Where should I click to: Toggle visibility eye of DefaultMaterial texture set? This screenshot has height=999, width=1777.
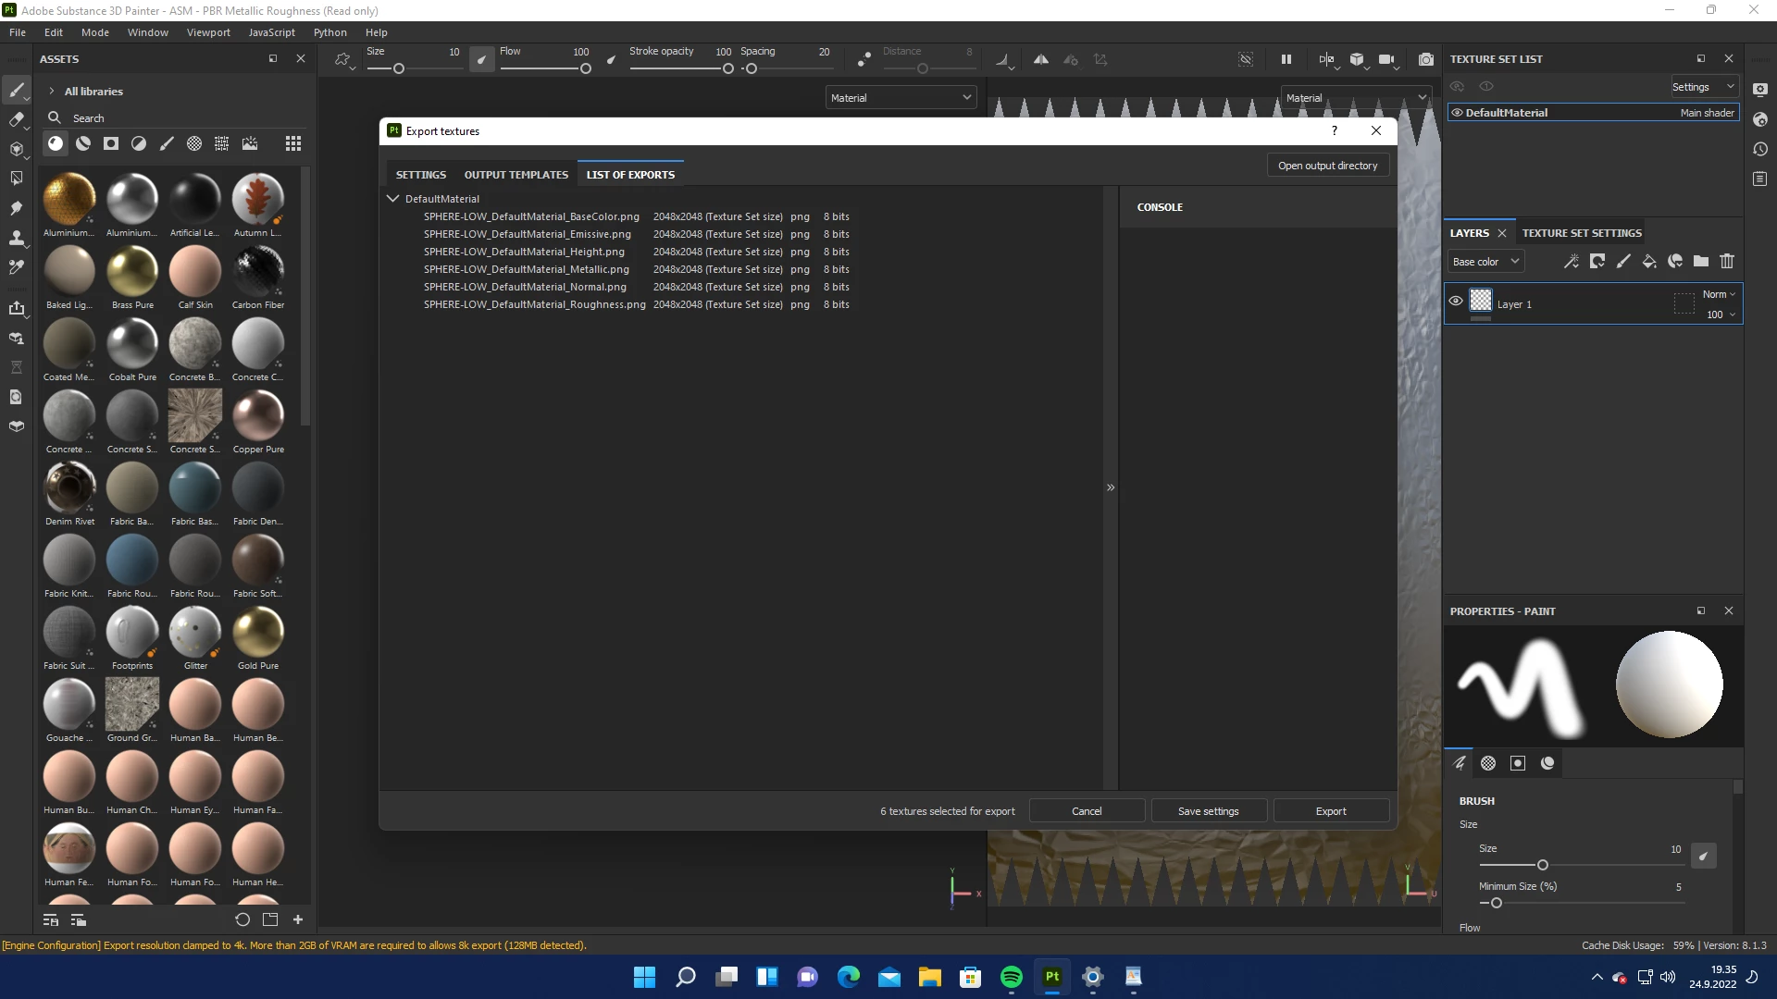coord(1457,113)
